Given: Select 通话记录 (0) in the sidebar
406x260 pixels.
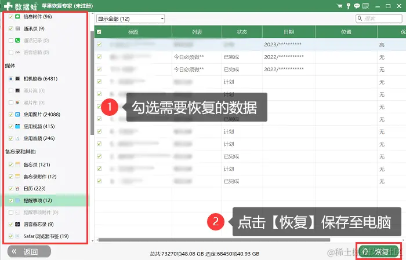Looking at the screenshot, I should pyautogui.click(x=36, y=41).
